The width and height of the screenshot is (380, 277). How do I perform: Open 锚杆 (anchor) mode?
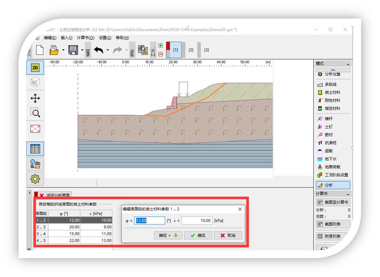coord(328,119)
